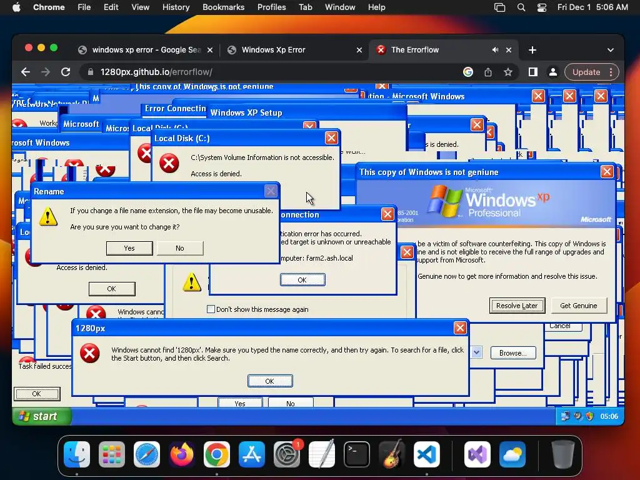Open System Settings in the dock
640x480 pixels.
287,454
